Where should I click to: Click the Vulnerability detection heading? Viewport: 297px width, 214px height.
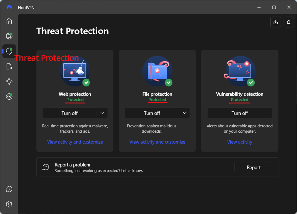[240, 94]
